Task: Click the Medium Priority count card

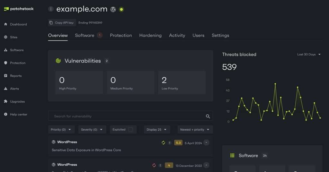Action: [x=130, y=82]
